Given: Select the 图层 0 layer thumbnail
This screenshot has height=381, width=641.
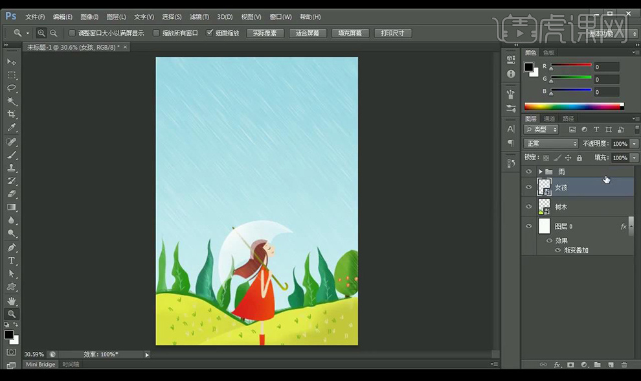Looking at the screenshot, I should (x=545, y=226).
